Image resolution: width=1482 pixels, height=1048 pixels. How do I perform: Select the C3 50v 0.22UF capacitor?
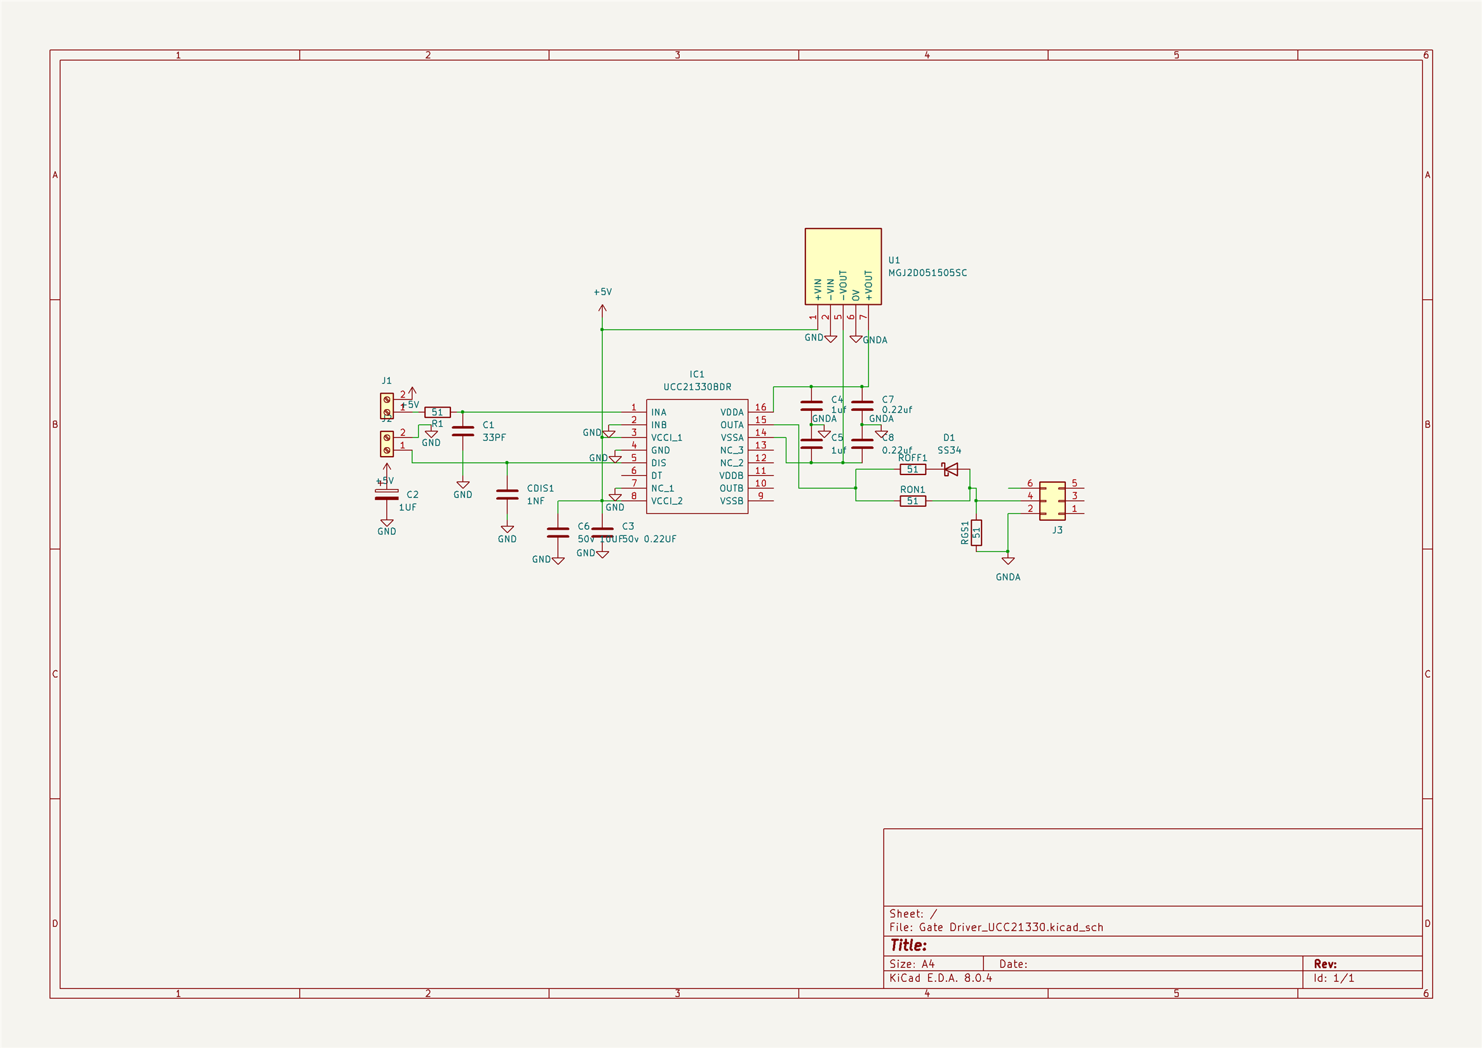point(602,532)
